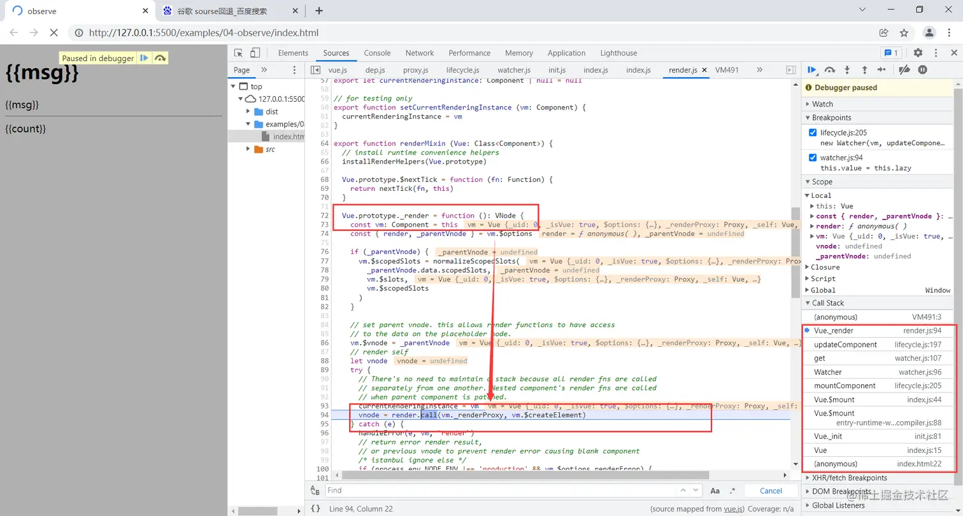This screenshot has height=516, width=963.
Task: Enable regex search in Find bar
Action: point(732,491)
